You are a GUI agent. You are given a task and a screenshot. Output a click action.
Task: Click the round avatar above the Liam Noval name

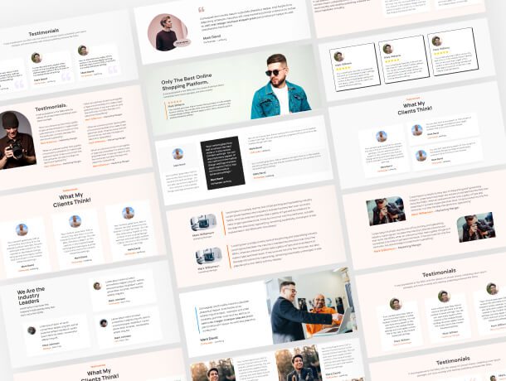(178, 154)
